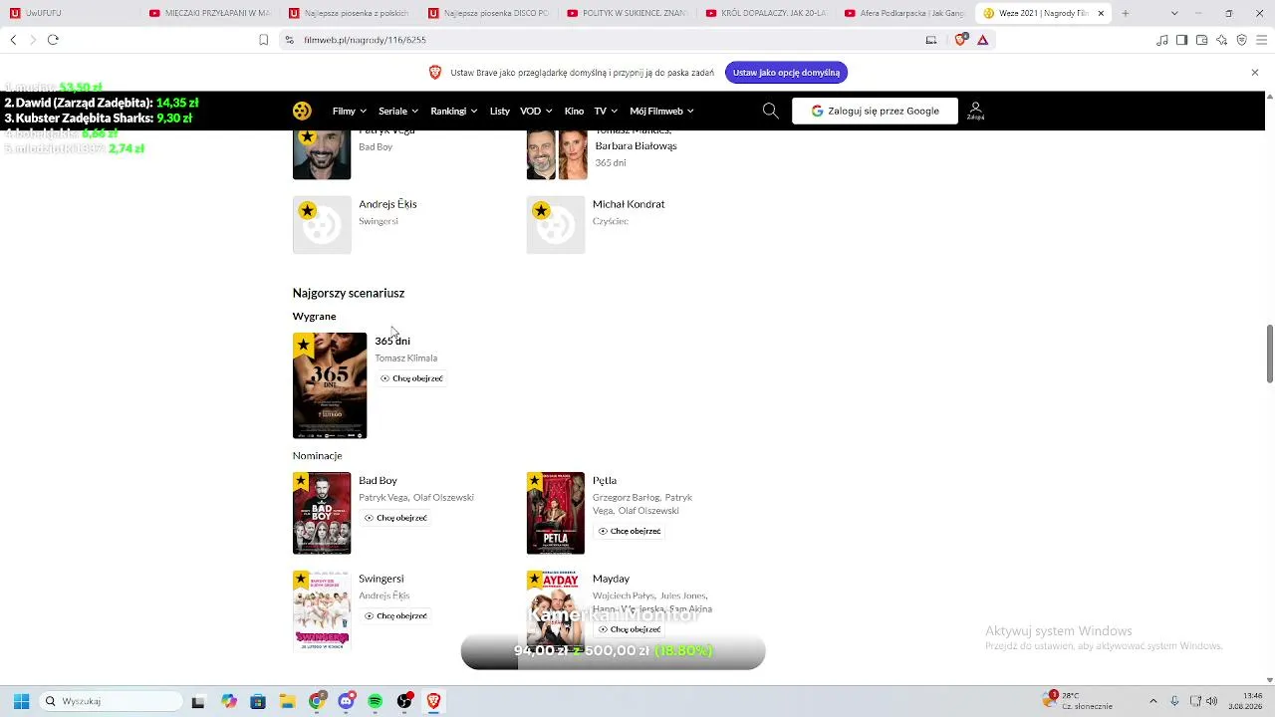Open Andrejs Ēkis name link
This screenshot has height=717, width=1275.
[387, 204]
